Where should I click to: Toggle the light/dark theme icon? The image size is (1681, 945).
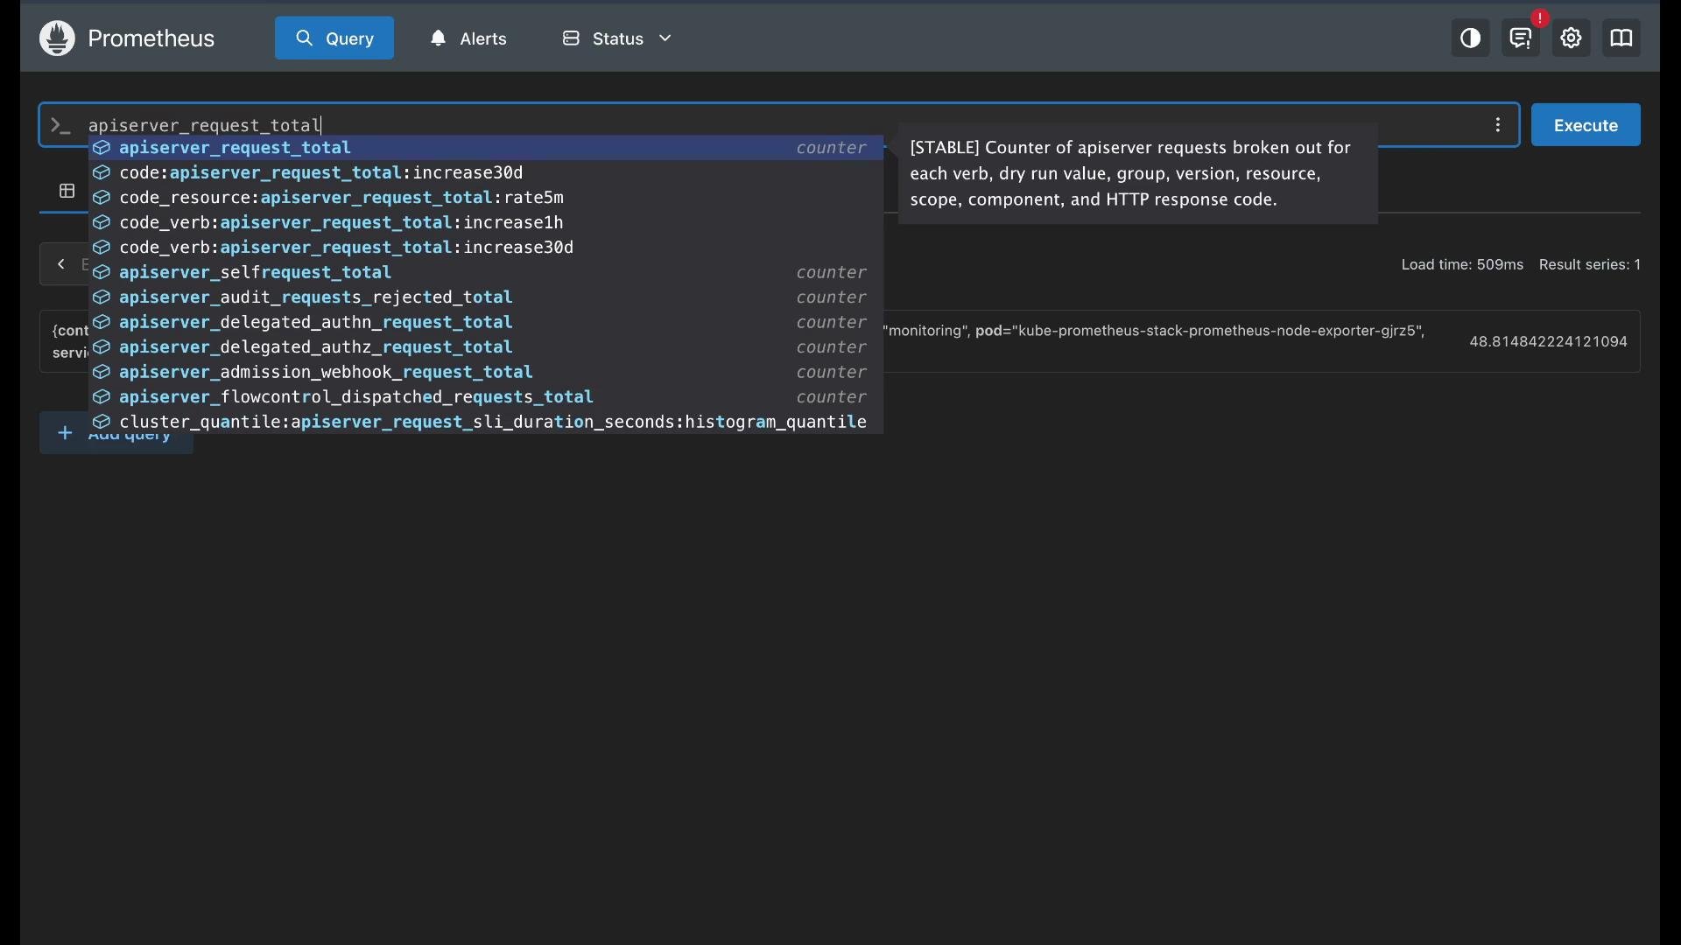coord(1471,38)
